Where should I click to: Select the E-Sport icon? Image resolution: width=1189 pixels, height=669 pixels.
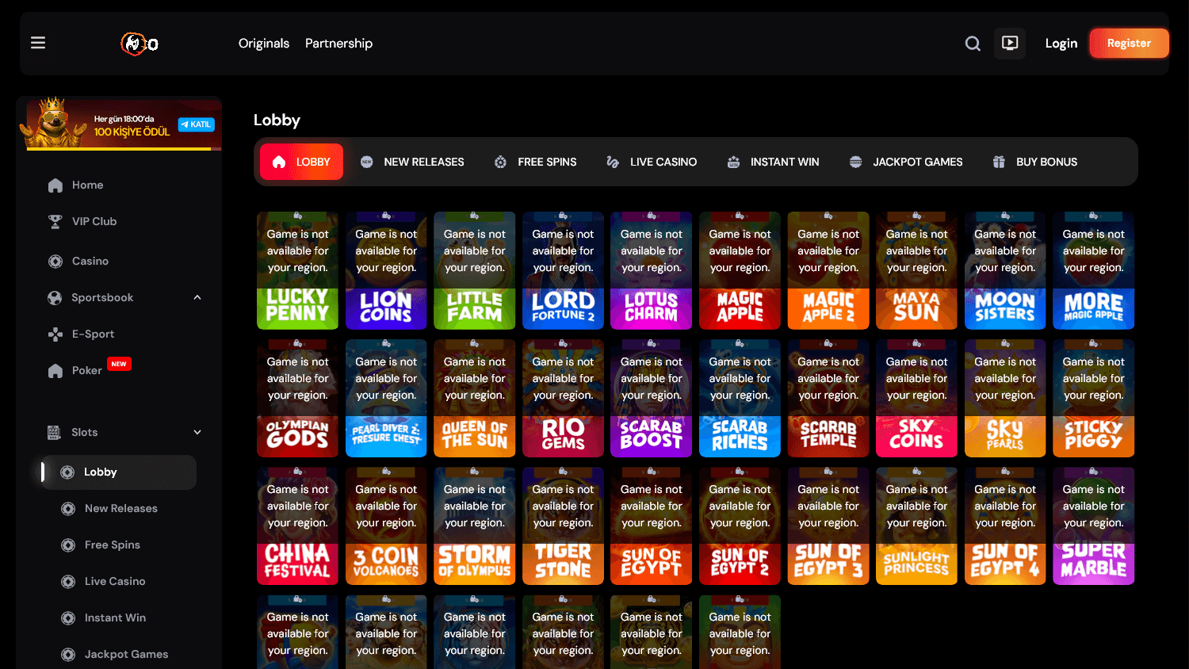55,334
